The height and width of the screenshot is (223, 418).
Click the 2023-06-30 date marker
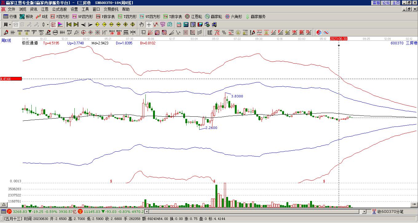tap(339, 39)
